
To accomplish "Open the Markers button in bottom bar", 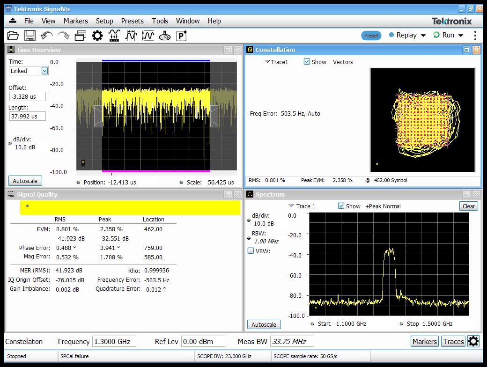I will [425, 342].
